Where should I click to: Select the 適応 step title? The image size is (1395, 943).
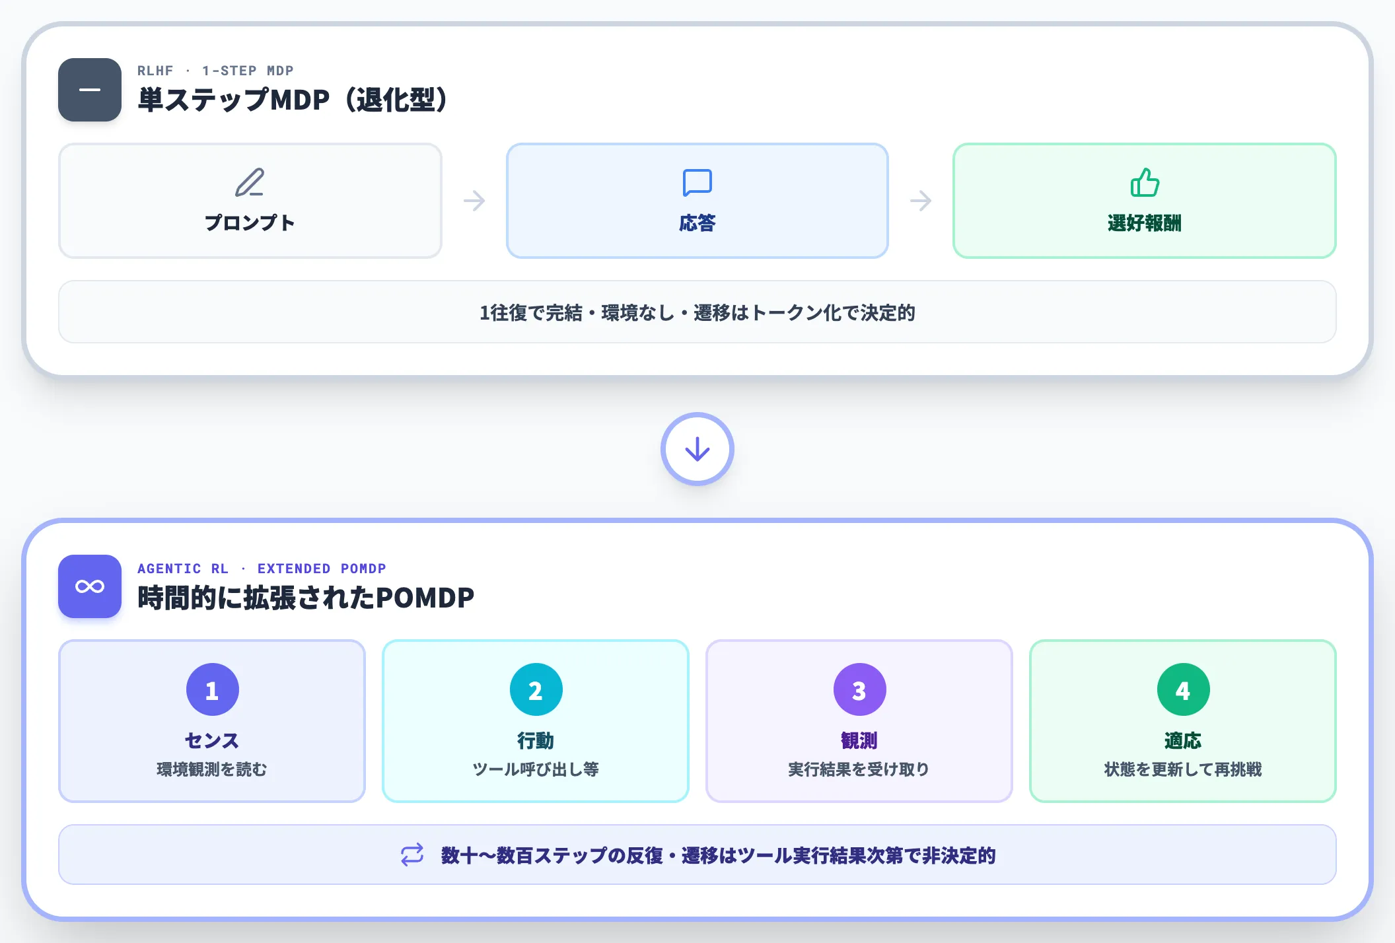[x=1183, y=741]
